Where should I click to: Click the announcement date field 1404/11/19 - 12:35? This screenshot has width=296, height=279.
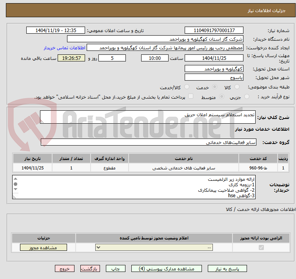point(56,31)
